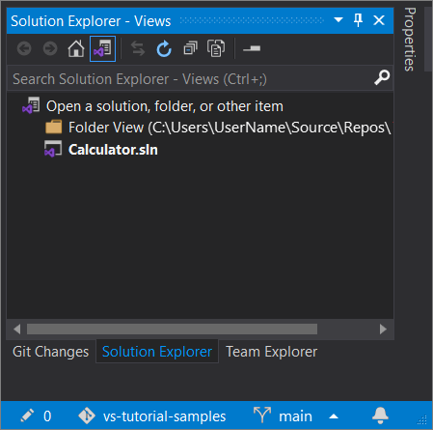Click the Forward navigation arrow
The height and width of the screenshot is (430, 433).
pos(50,49)
